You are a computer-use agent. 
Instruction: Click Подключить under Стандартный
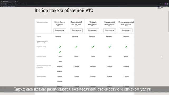pos(110,30)
